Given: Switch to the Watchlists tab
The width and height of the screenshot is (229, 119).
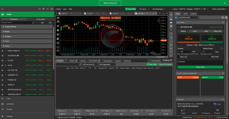Looking at the screenshot, I should (14, 19).
